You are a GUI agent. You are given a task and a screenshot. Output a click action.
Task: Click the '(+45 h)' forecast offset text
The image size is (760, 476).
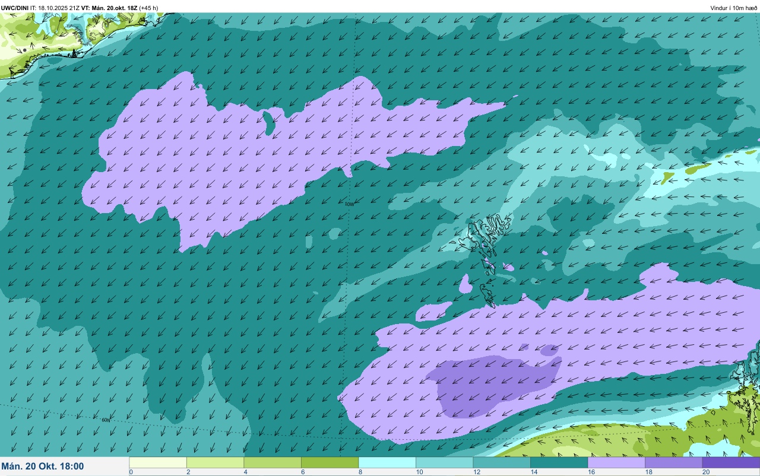[148, 8]
